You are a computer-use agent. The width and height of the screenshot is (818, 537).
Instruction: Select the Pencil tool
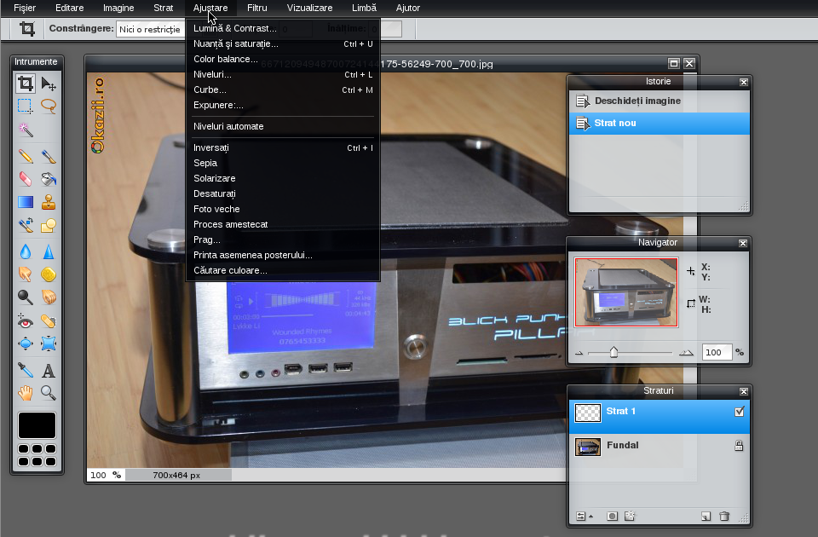(25, 156)
